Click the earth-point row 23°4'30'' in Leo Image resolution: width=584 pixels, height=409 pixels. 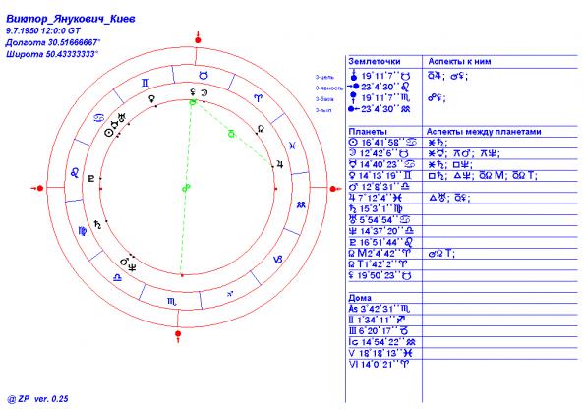[x=379, y=87]
